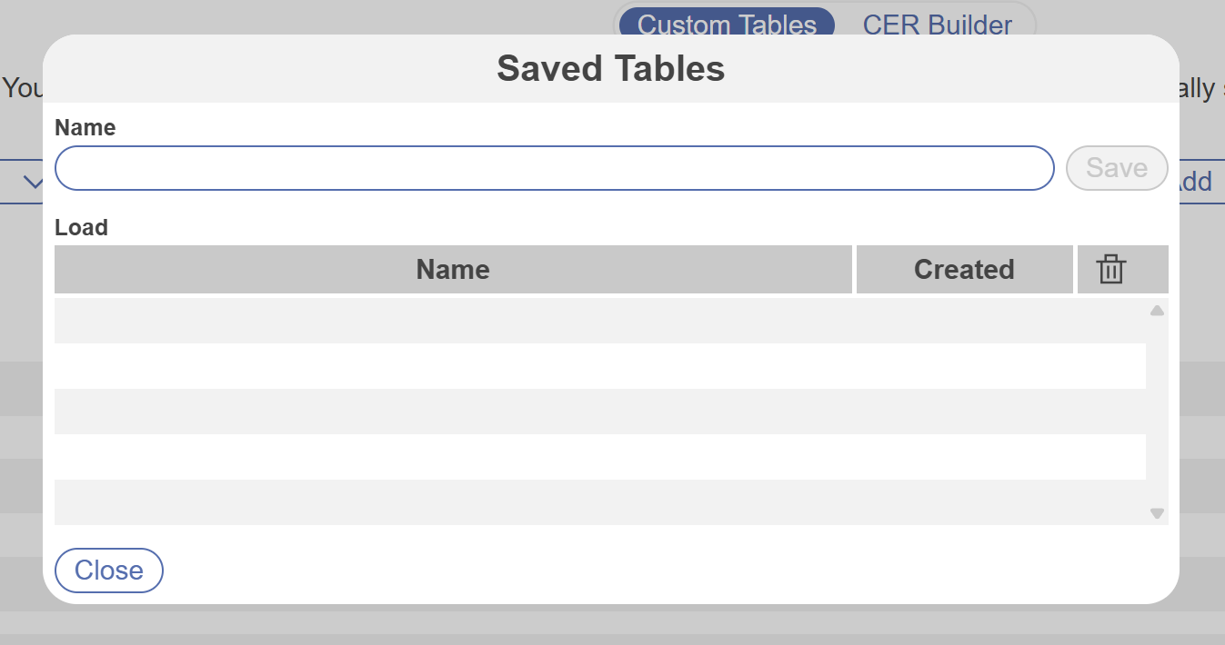
Task: Click the partially hidden Add button
Action: point(1197,182)
